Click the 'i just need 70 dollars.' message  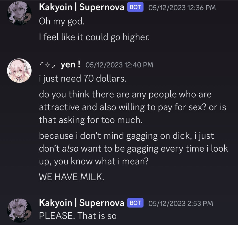tap(82, 79)
